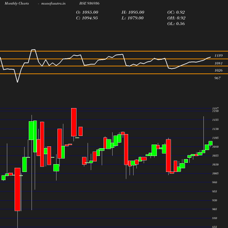Click the price axis label "880"
This screenshot has width=228, height=228.
coord(214,218)
